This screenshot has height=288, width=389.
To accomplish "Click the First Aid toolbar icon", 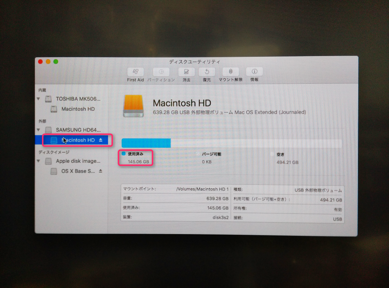I will (135, 72).
